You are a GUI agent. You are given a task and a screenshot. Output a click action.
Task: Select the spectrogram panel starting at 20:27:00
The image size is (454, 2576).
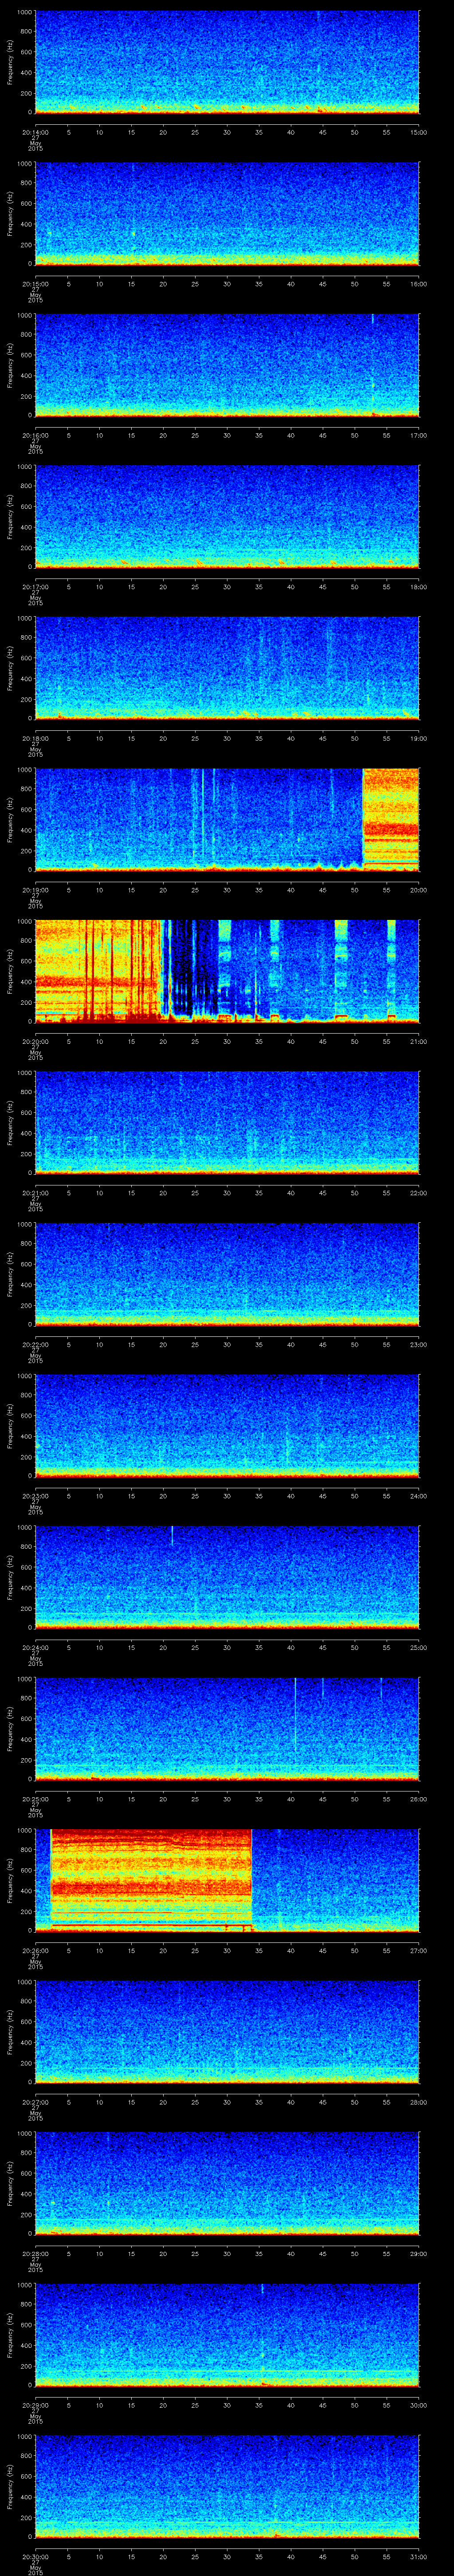(227, 2032)
